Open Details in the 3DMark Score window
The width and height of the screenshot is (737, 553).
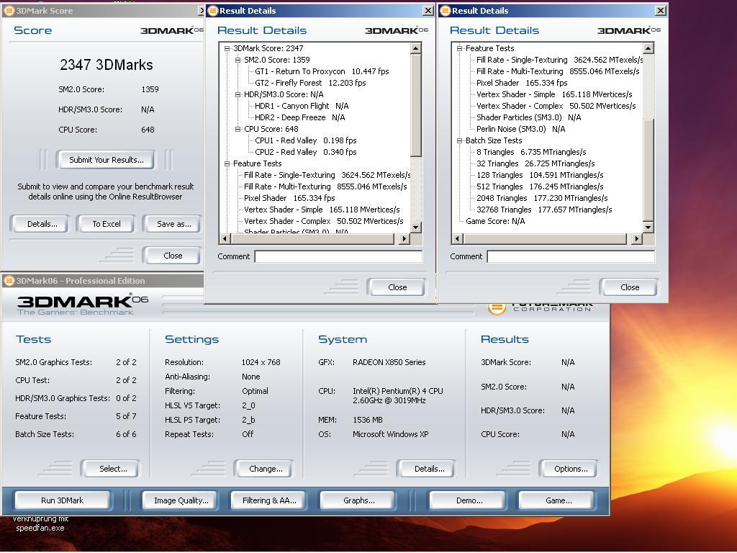coord(41,225)
